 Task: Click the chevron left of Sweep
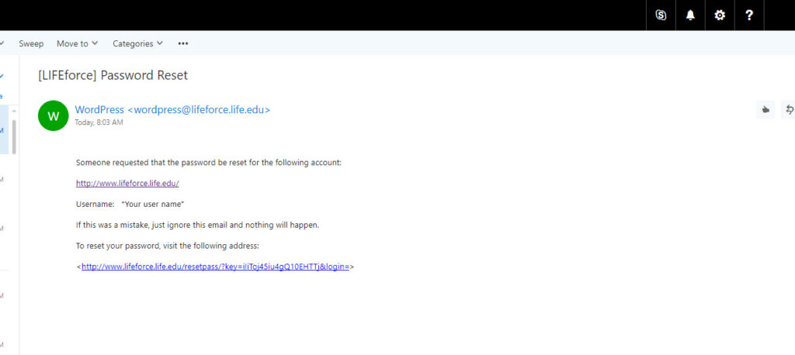coord(2,43)
